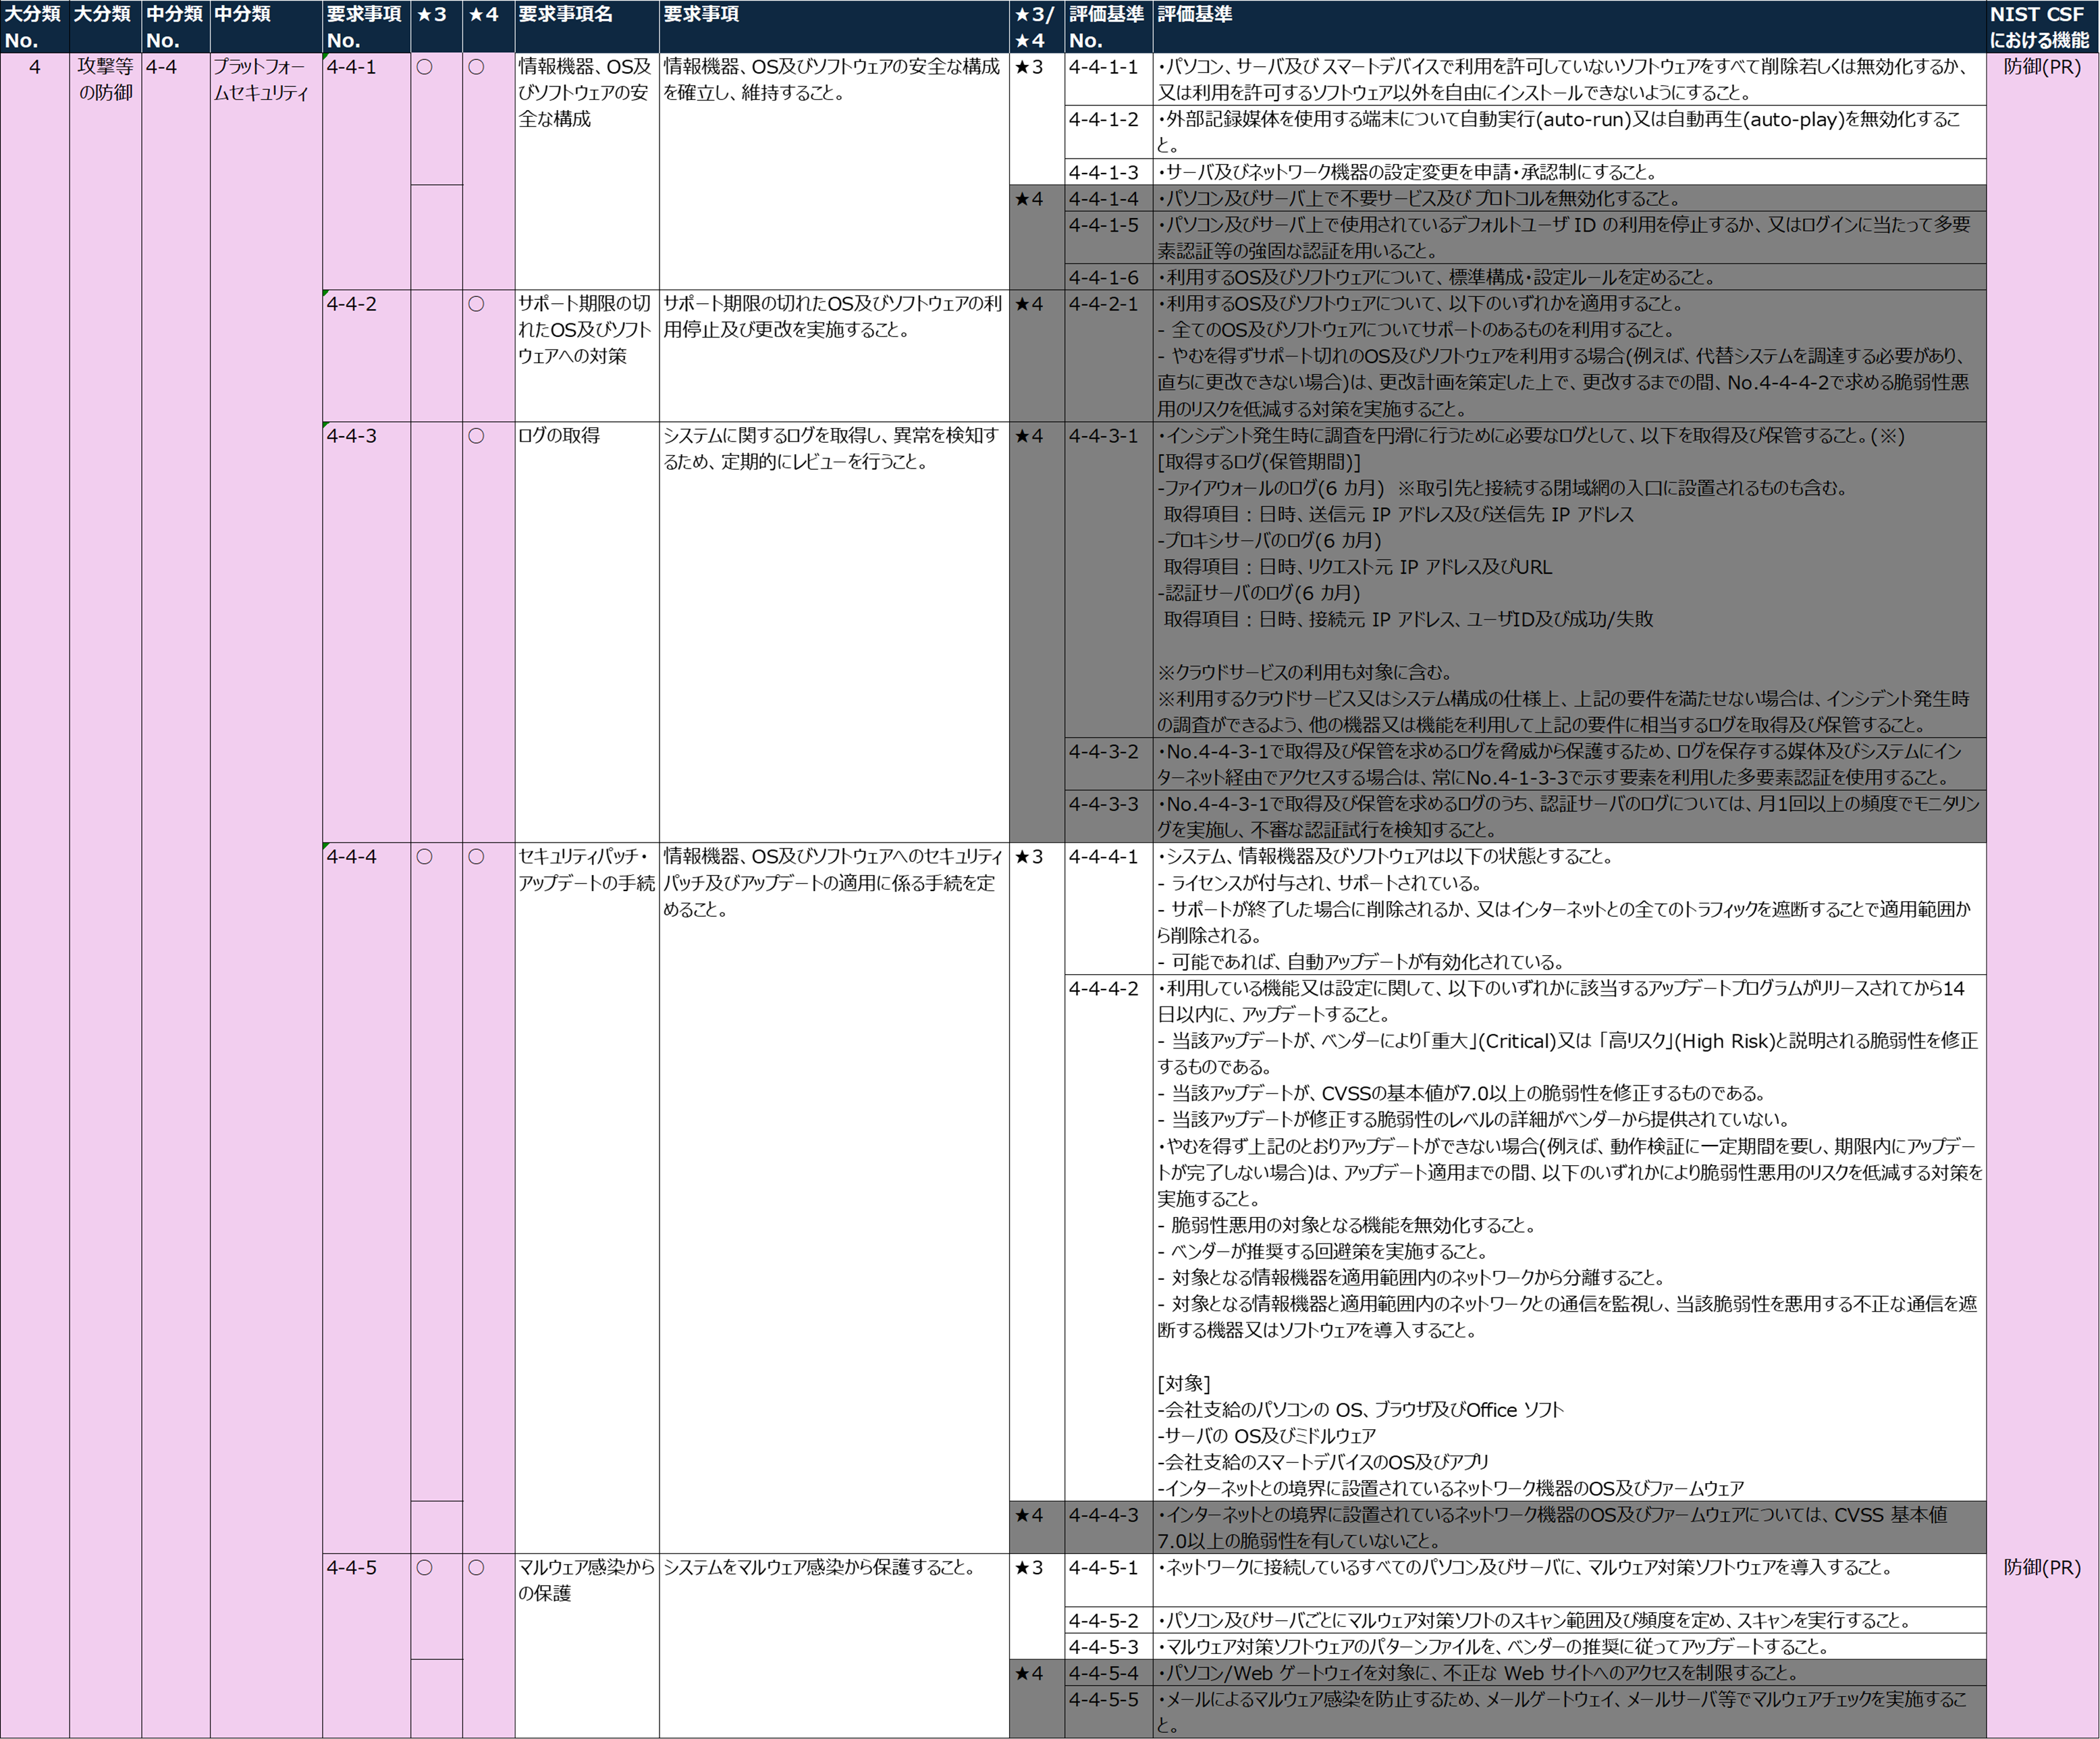Screen dimensions: 2100x1739
Task: Click the ○ in ★3 column for 4-4-5
Action: [425, 1567]
